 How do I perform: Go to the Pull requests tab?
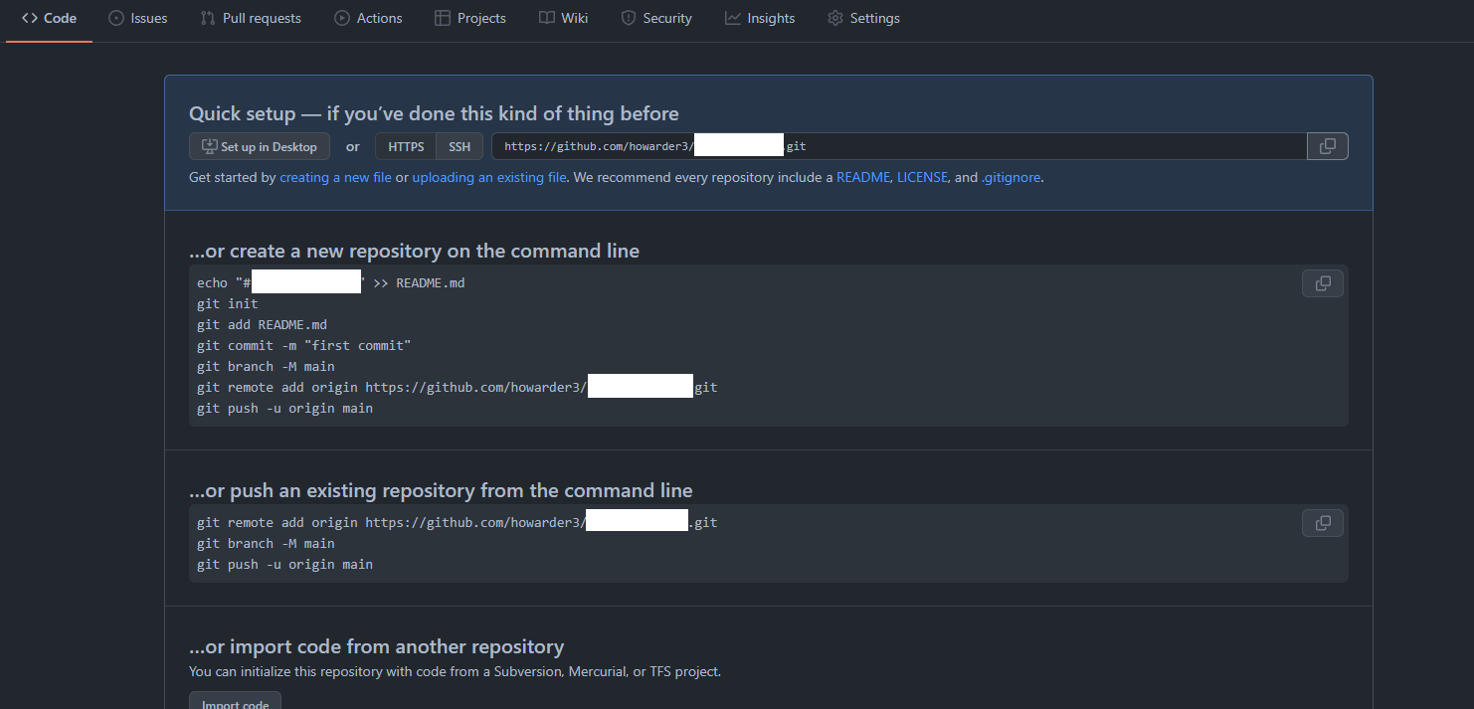coord(251,18)
